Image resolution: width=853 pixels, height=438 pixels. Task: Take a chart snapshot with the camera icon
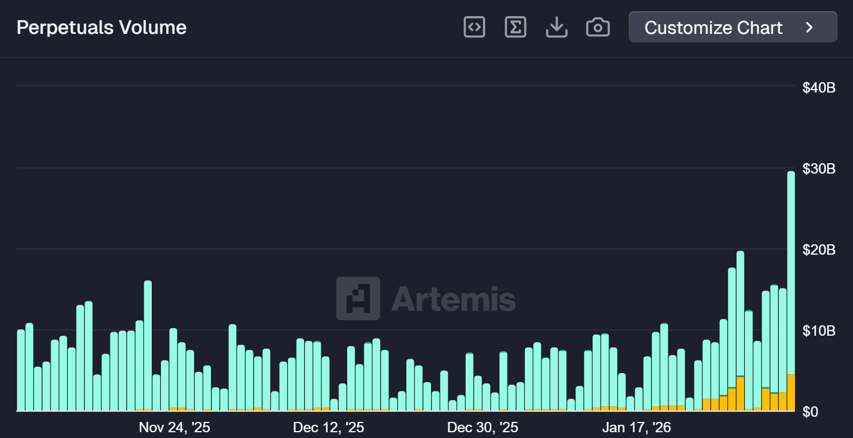(598, 26)
